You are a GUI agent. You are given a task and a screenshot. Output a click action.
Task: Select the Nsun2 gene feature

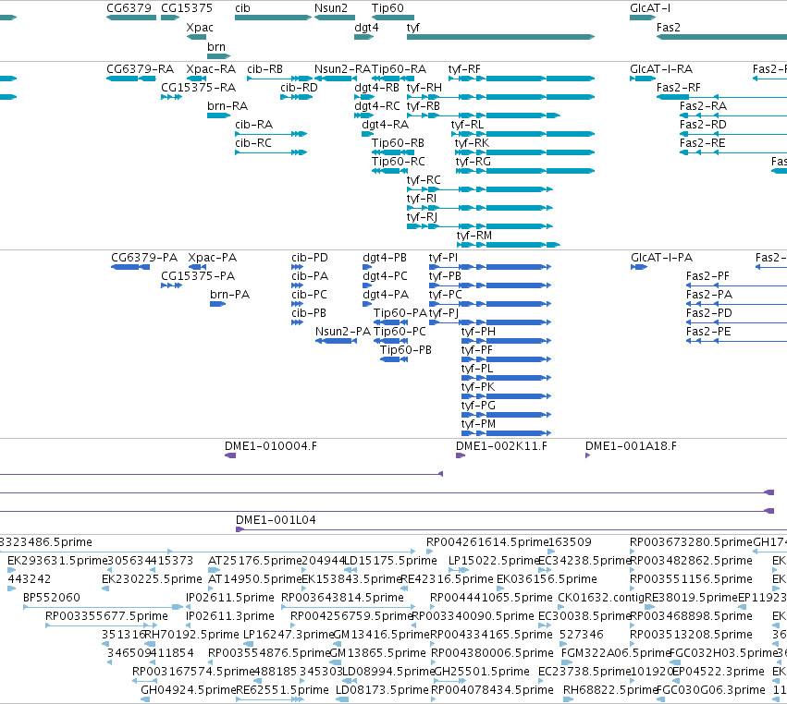coord(335,18)
